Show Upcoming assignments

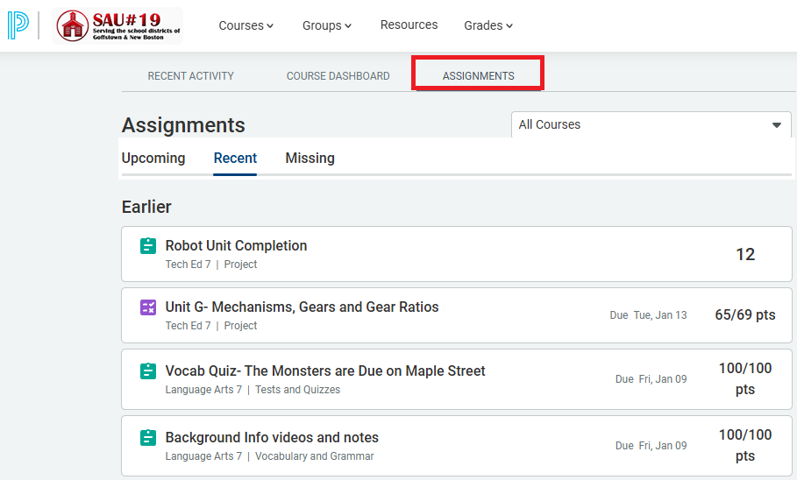[x=153, y=159]
